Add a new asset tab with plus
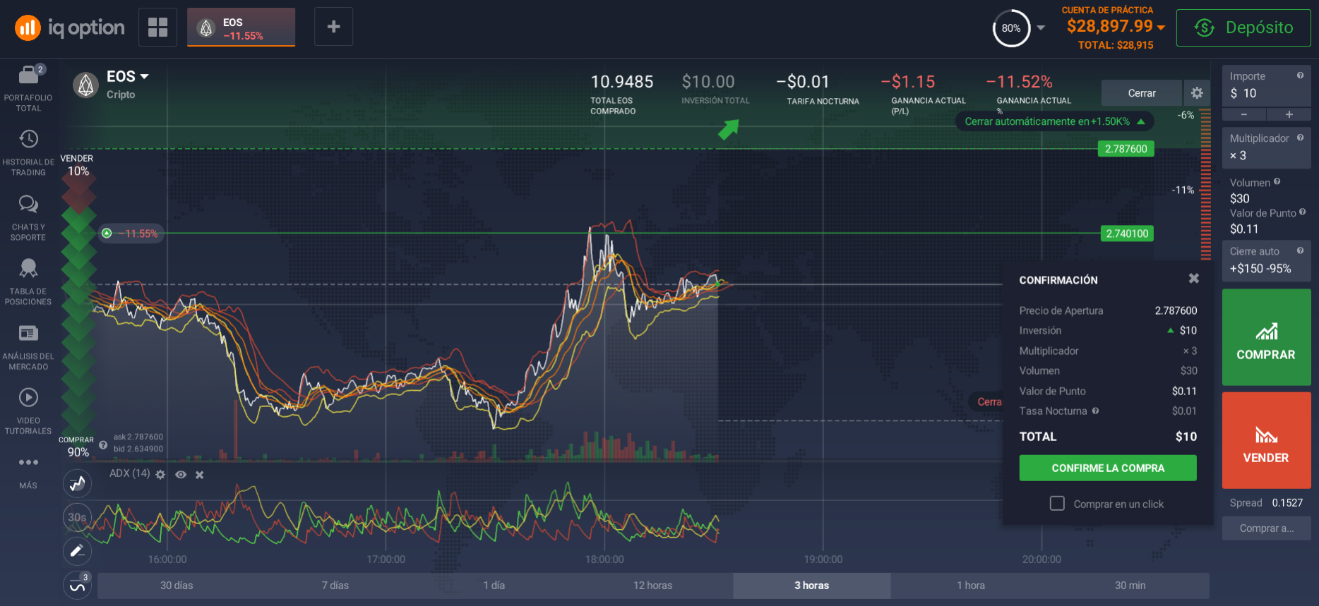The image size is (1319, 606). [x=333, y=27]
